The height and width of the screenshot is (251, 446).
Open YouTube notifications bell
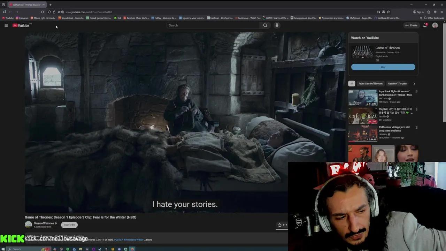tap(425, 25)
